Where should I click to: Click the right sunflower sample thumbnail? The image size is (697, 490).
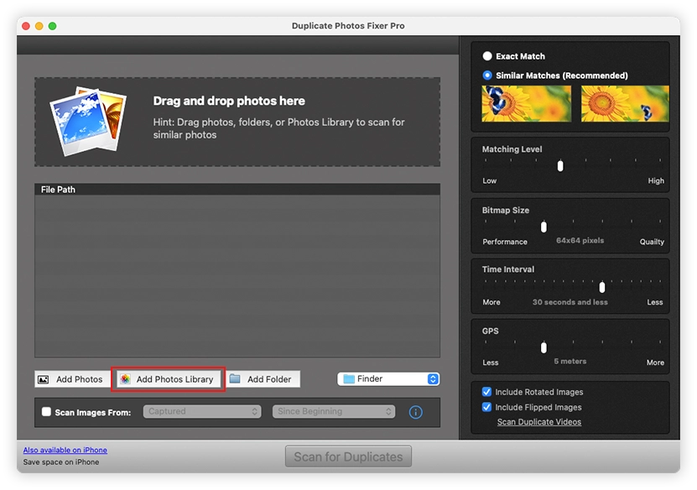pos(625,103)
